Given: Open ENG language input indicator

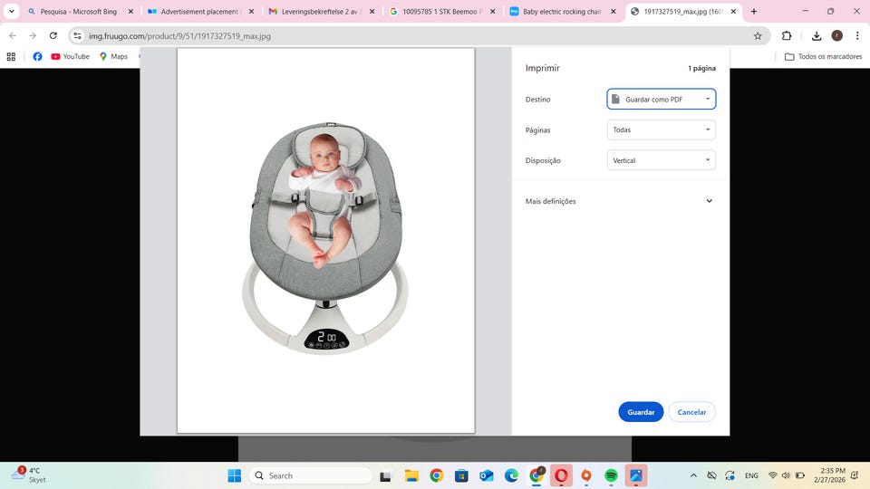Looking at the screenshot, I should [x=751, y=475].
